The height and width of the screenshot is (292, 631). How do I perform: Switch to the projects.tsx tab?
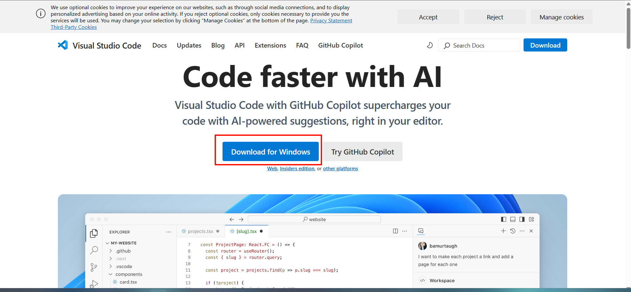pyautogui.click(x=200, y=231)
